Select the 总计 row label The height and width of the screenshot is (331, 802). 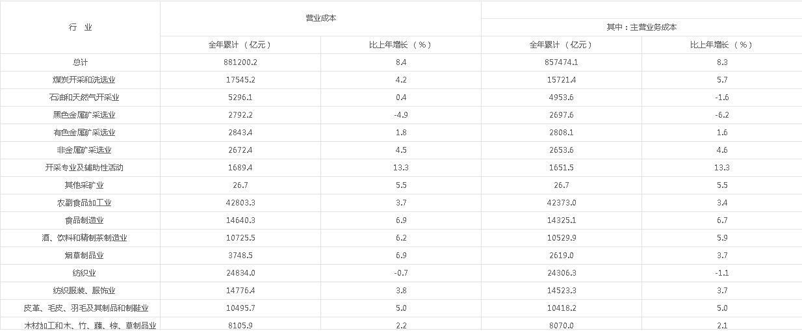(80, 62)
